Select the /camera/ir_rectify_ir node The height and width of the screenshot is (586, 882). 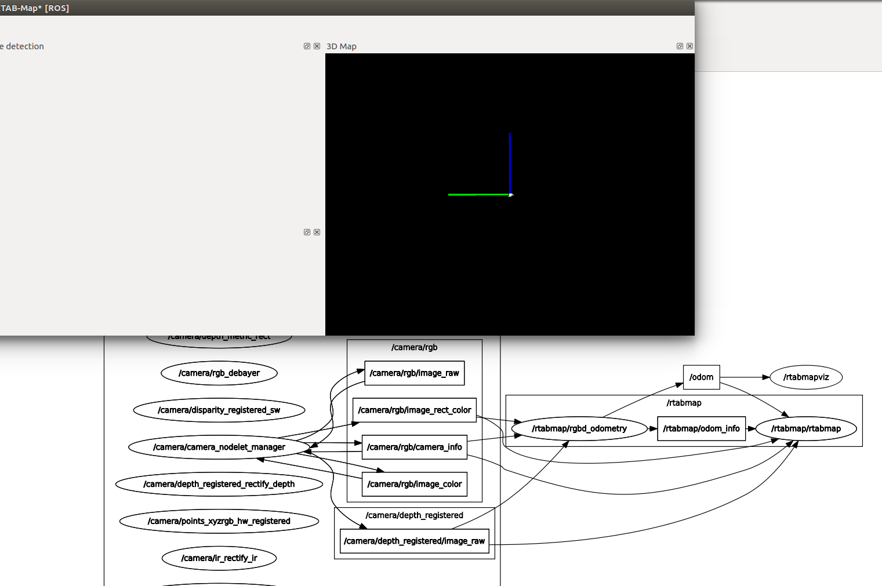click(219, 558)
